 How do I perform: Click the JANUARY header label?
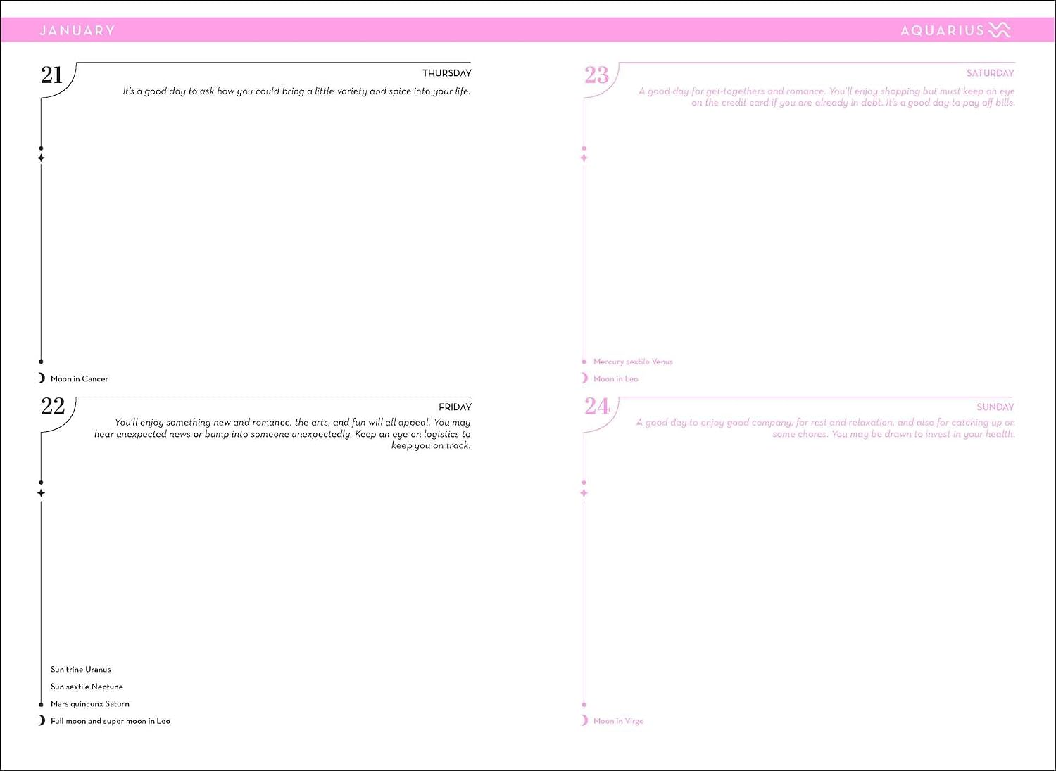pos(77,30)
